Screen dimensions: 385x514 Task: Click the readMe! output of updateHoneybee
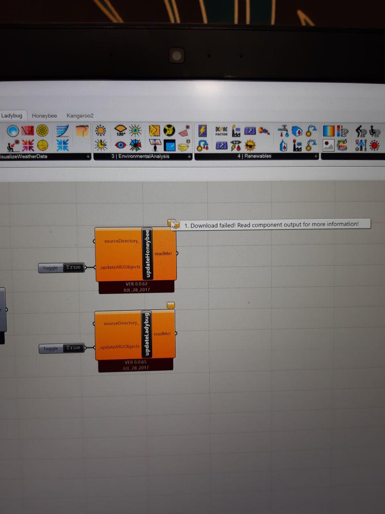click(x=163, y=253)
